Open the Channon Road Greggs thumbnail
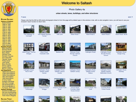This screenshot has width=136, height=102. 44,82
